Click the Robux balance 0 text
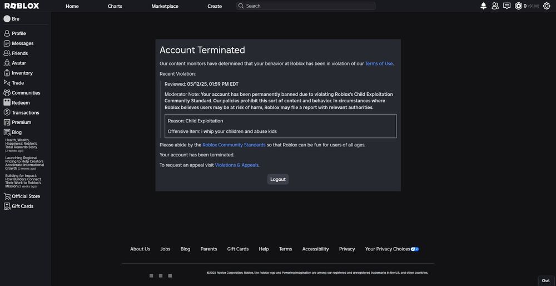 [525, 6]
